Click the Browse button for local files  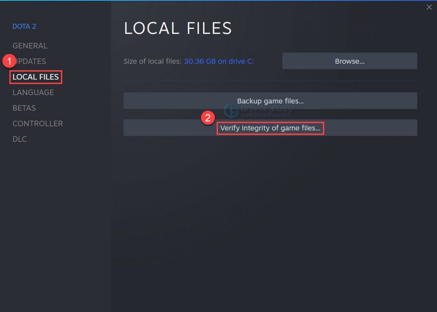tap(349, 61)
